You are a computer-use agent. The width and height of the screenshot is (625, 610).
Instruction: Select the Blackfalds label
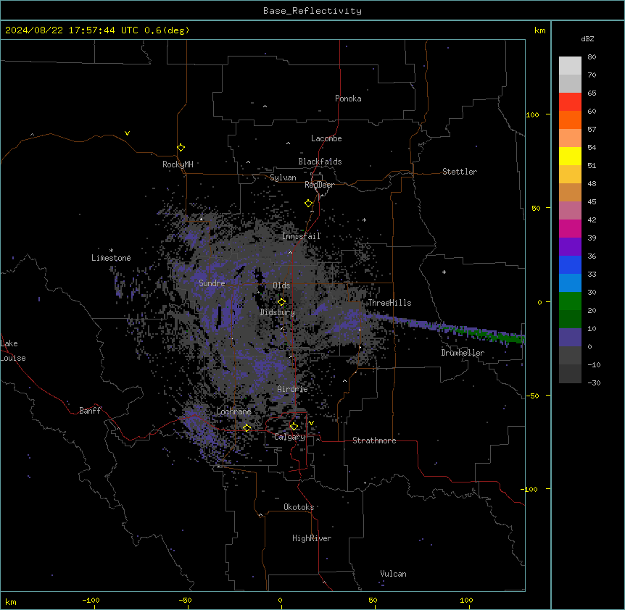click(320, 162)
